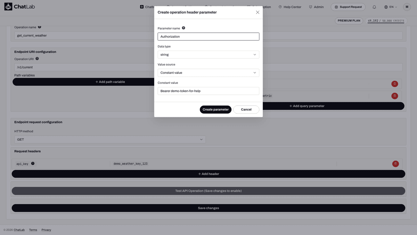The height and width of the screenshot is (235, 417).
Task: Open the Value source dropdown
Action: click(208, 73)
